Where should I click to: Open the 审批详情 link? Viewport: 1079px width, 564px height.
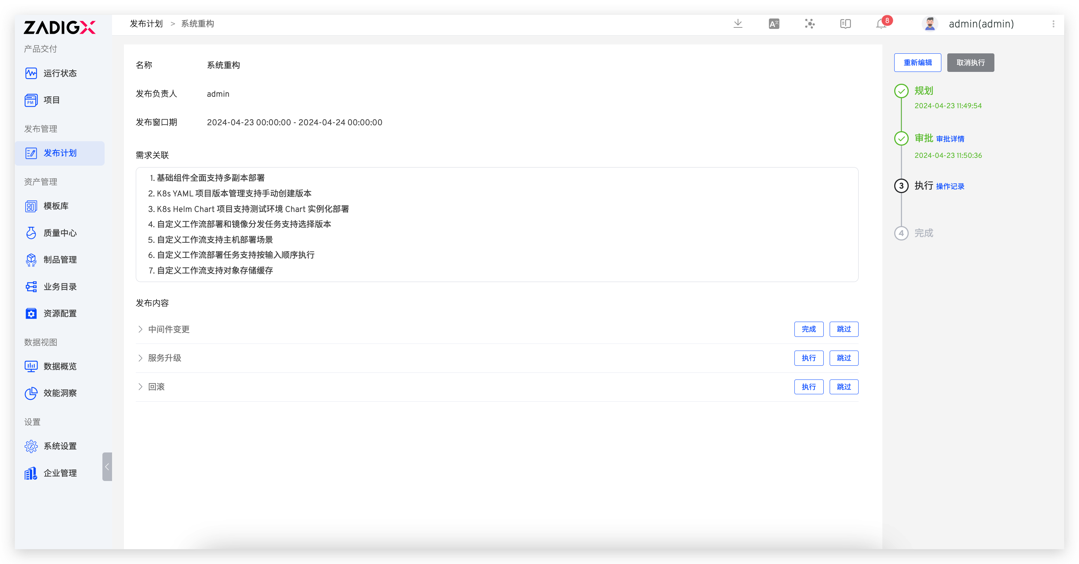coord(950,139)
